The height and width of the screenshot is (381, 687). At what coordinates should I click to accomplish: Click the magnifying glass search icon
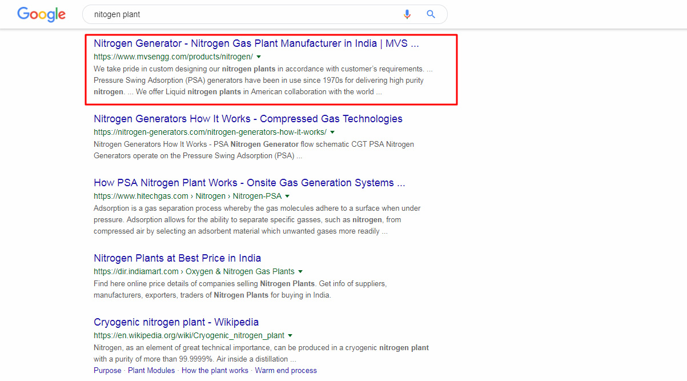pyautogui.click(x=431, y=14)
